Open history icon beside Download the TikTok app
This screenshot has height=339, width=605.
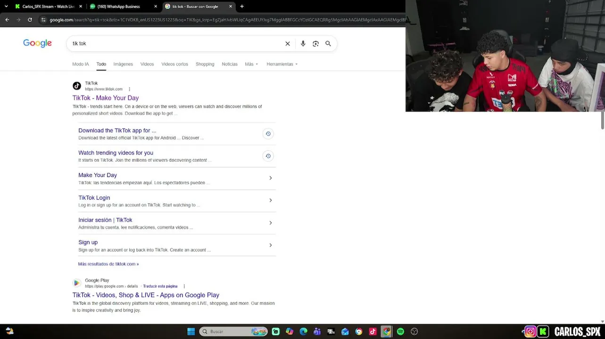coord(268,134)
